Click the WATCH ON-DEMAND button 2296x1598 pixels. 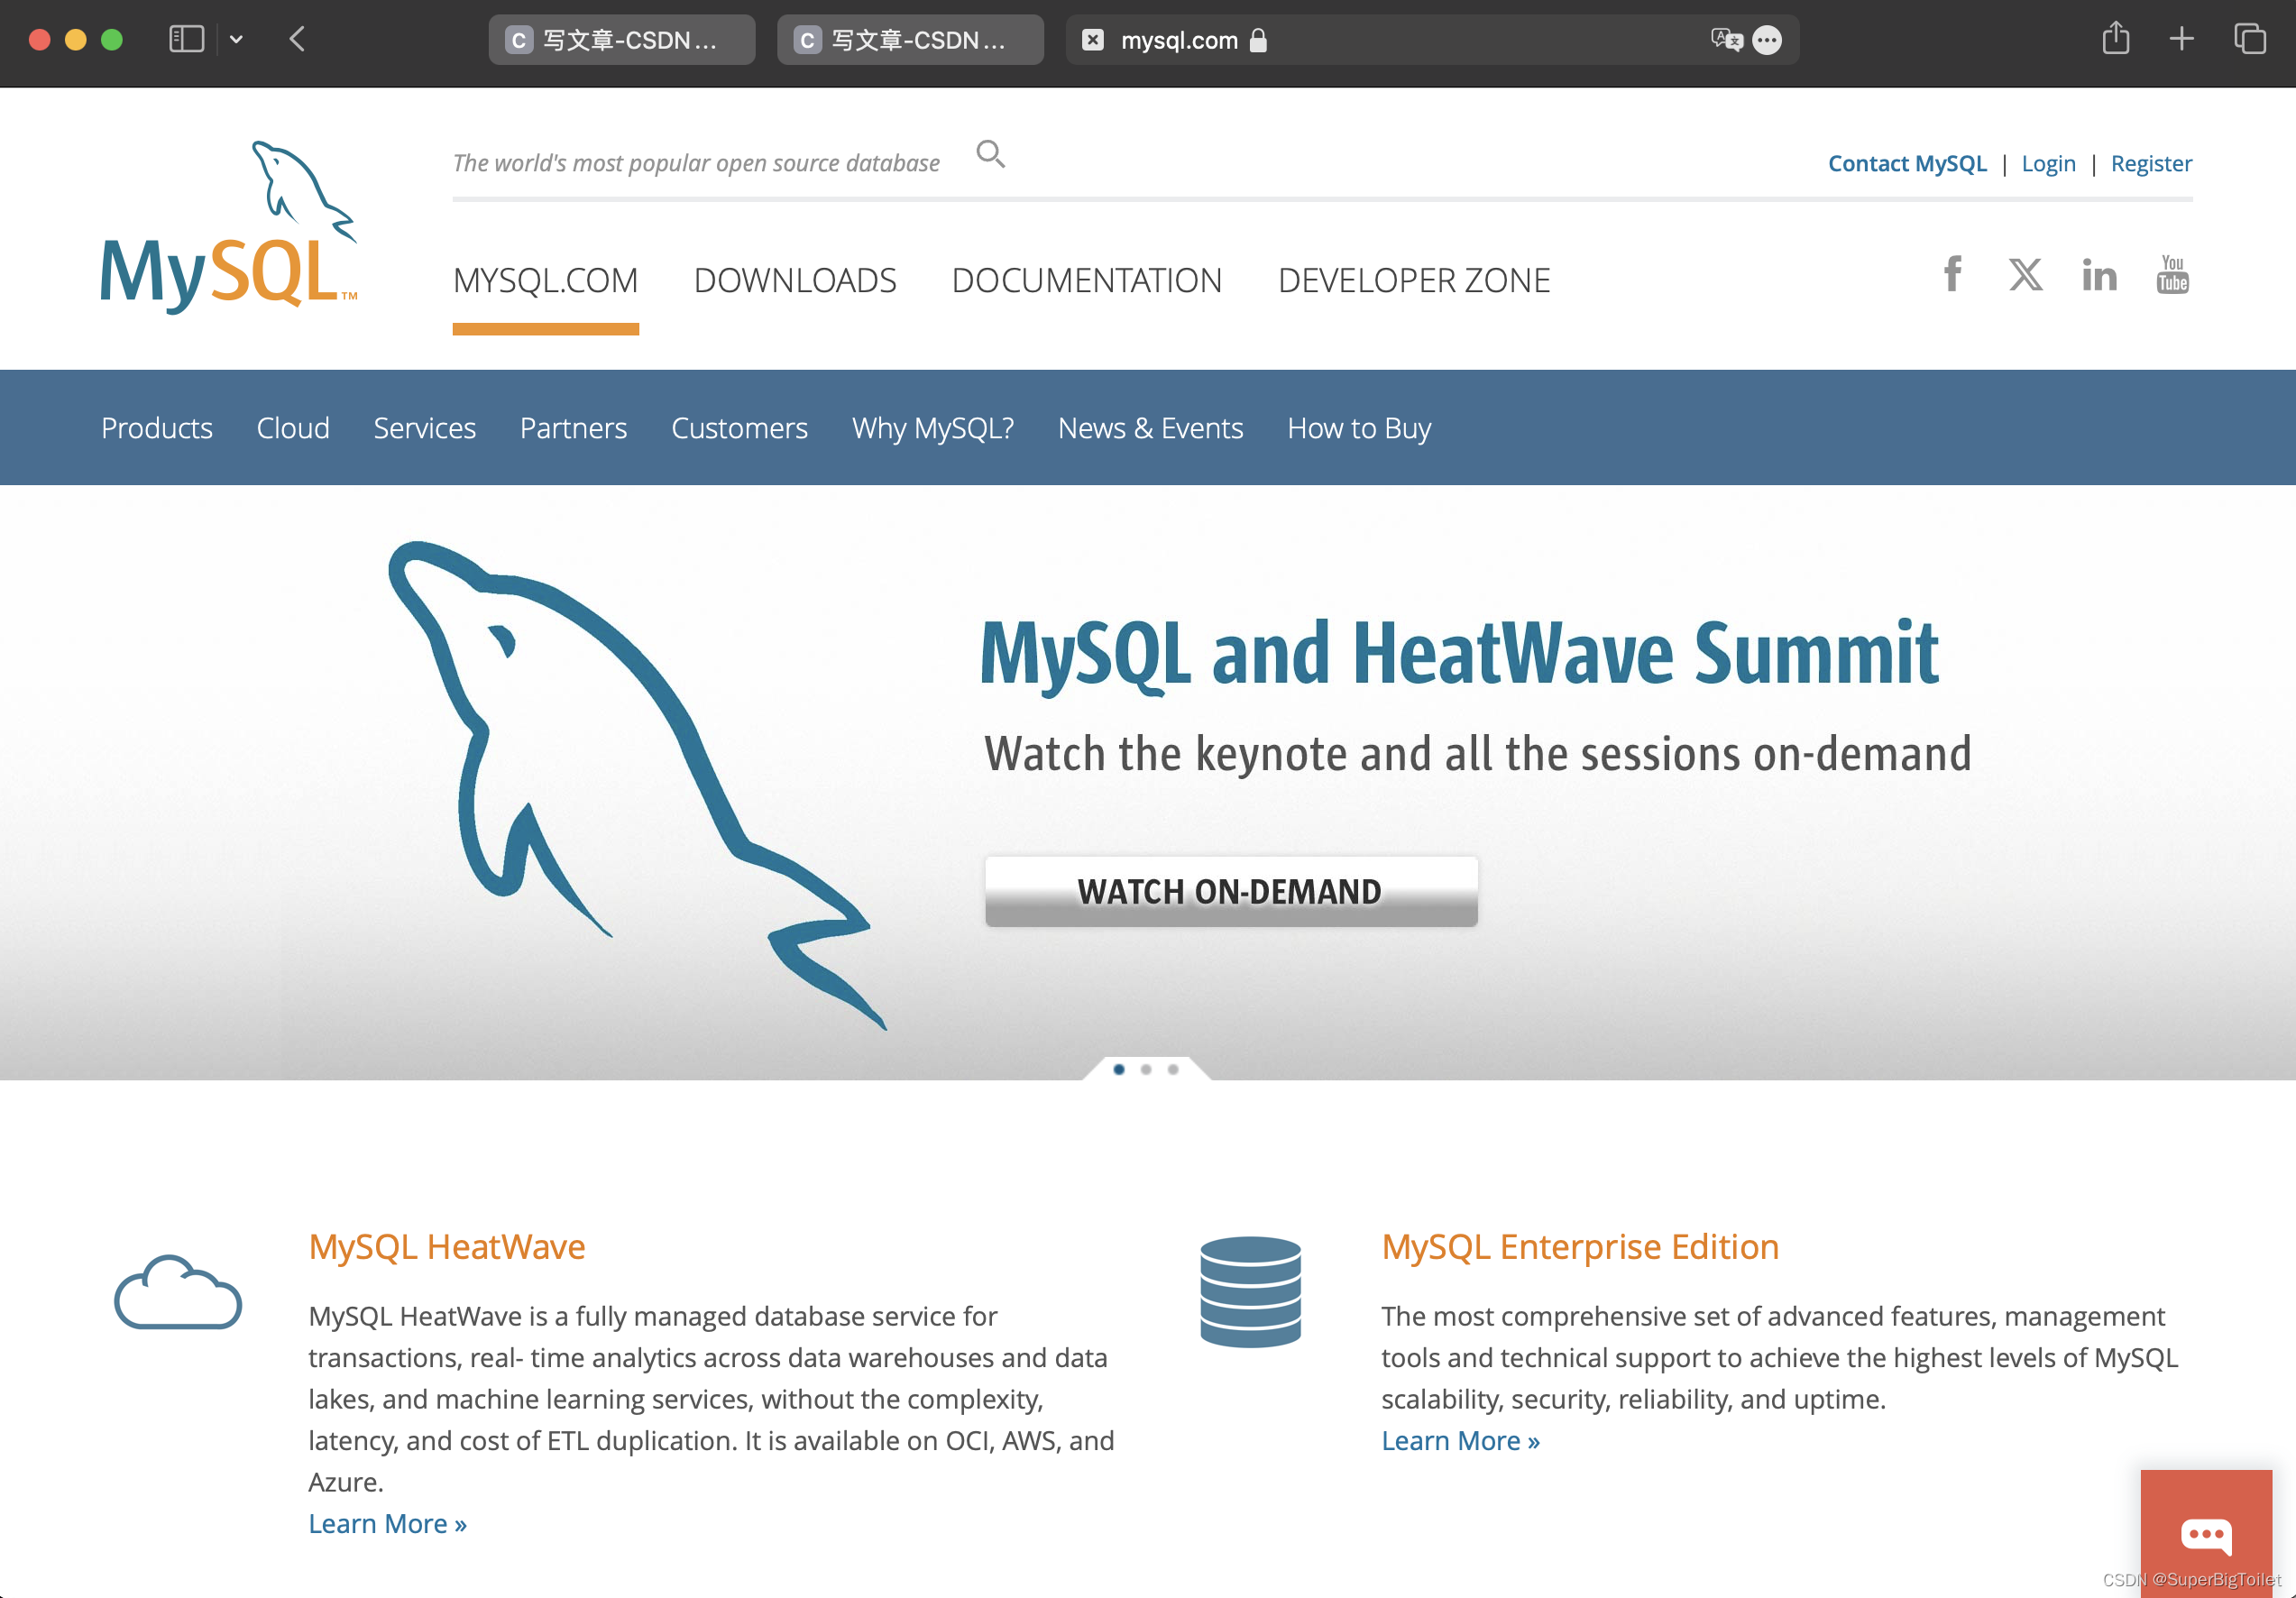click(1230, 891)
